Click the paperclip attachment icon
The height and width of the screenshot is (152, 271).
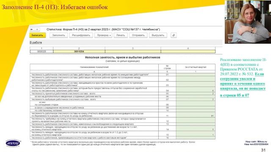[174, 35]
